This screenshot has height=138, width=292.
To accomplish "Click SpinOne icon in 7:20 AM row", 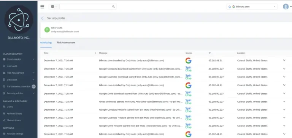I will click(x=188, y=94).
